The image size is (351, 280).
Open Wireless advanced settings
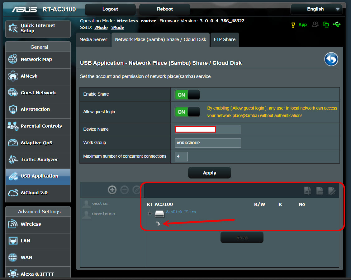coord(38,224)
